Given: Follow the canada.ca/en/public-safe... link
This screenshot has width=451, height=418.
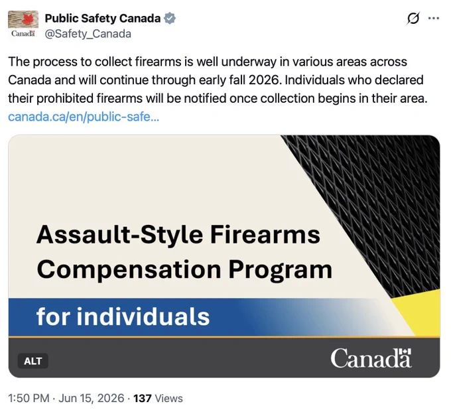Looking at the screenshot, I should [84, 117].
